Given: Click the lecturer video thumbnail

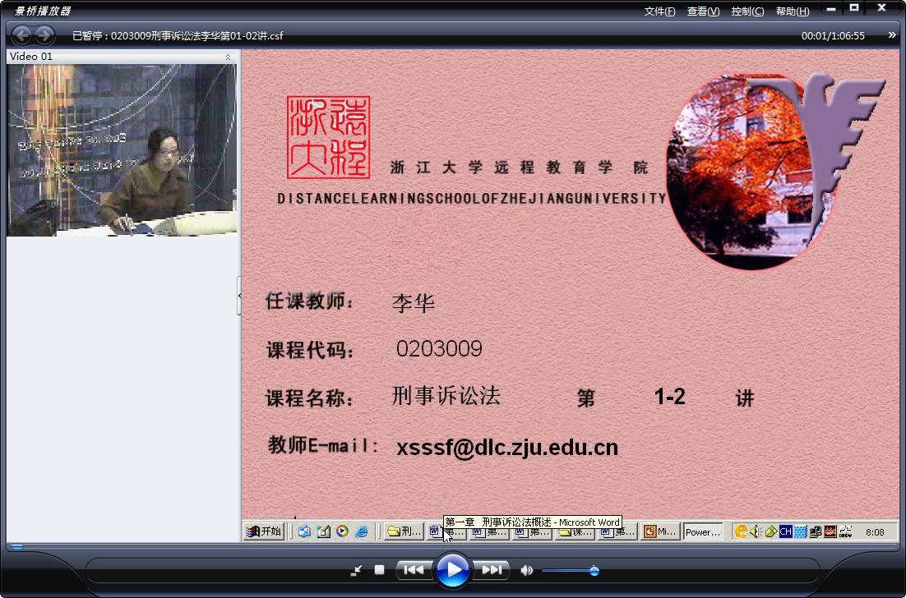Looking at the screenshot, I should pyautogui.click(x=122, y=150).
